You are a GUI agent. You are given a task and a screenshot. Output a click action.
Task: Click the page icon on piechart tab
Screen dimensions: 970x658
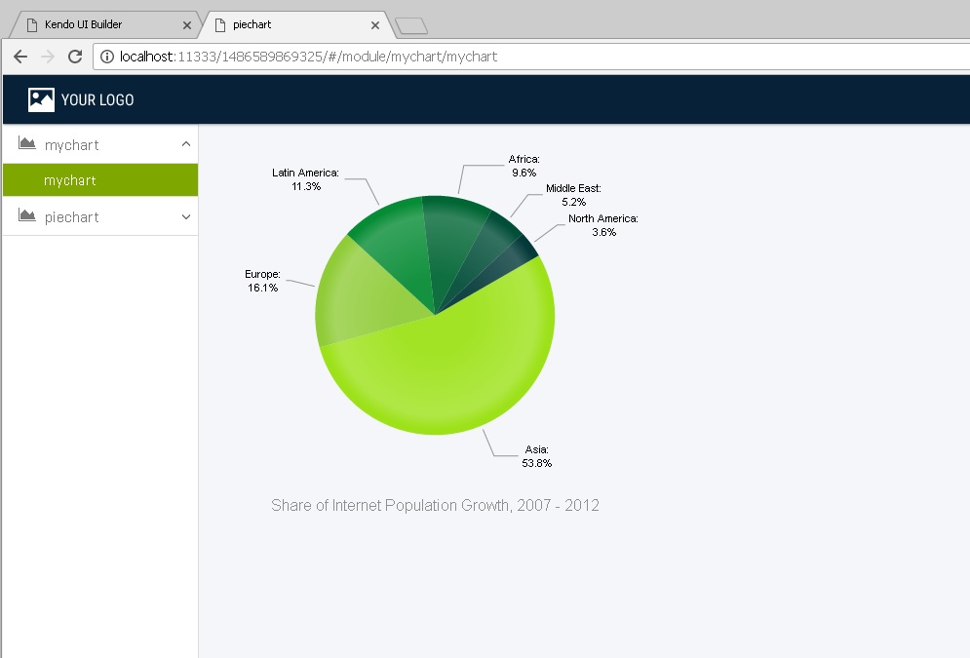[x=219, y=24]
